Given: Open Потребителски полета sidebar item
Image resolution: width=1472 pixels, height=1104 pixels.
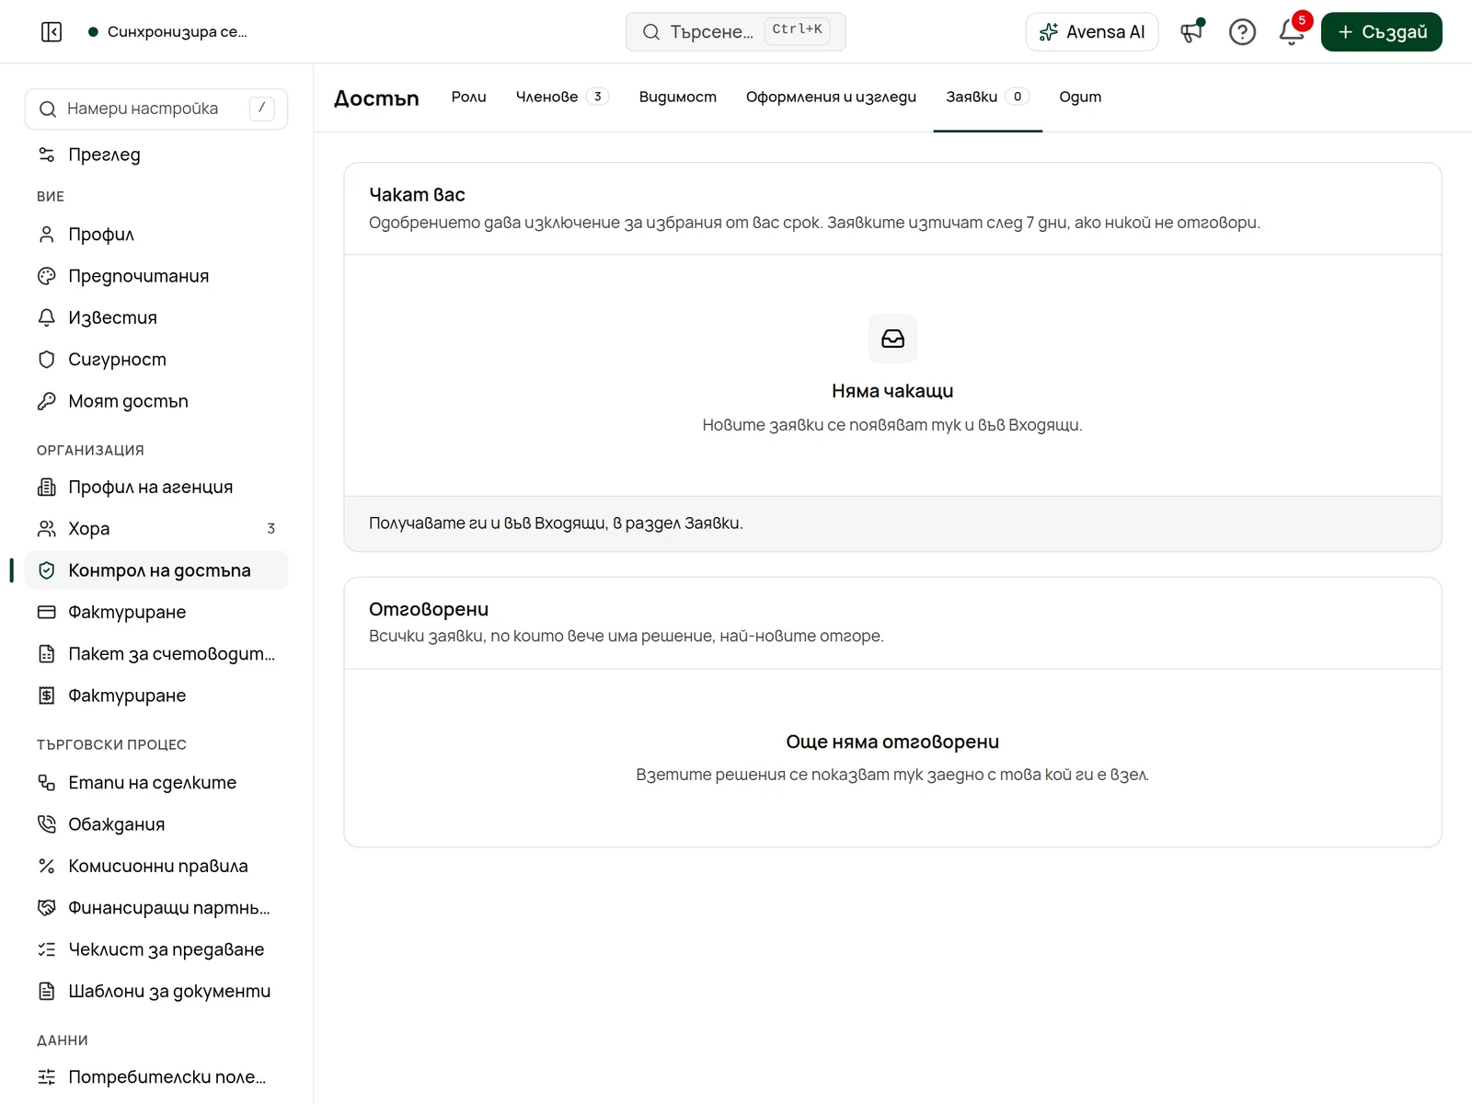Looking at the screenshot, I should (x=156, y=1077).
